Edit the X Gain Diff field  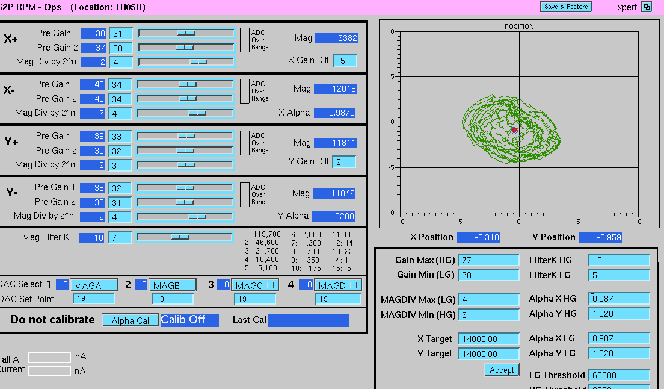[345, 61]
